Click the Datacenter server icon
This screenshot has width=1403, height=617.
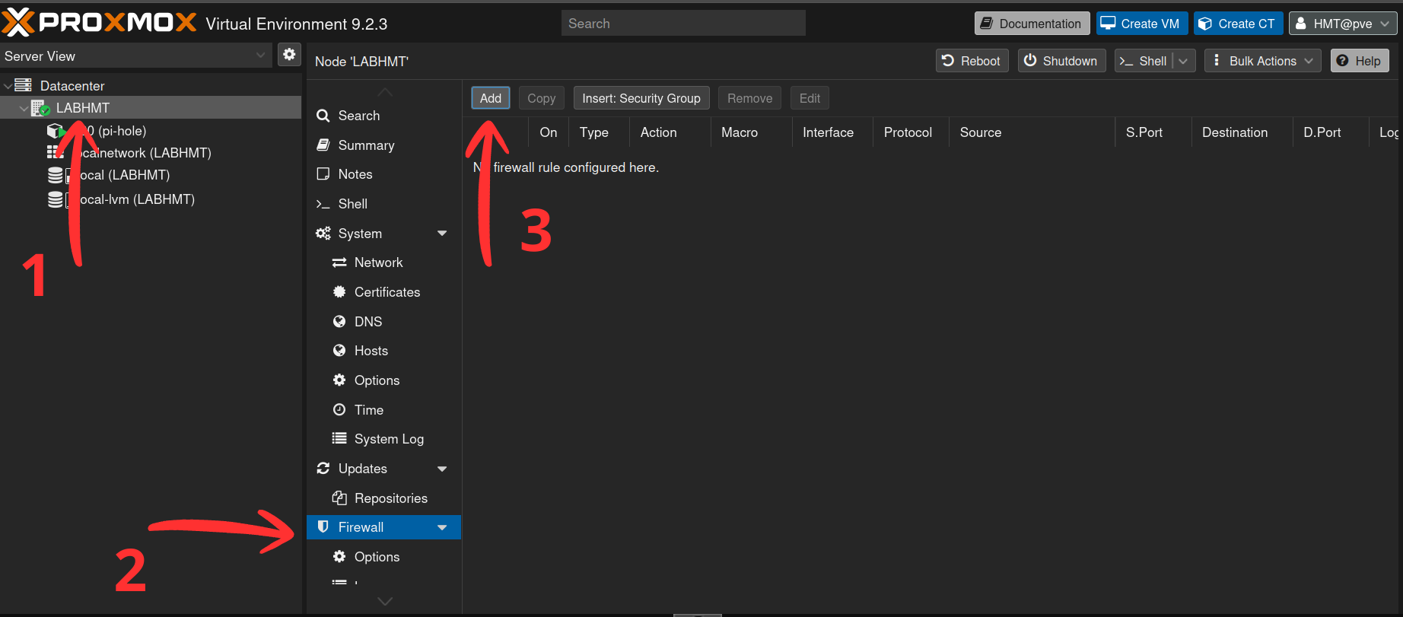point(24,85)
